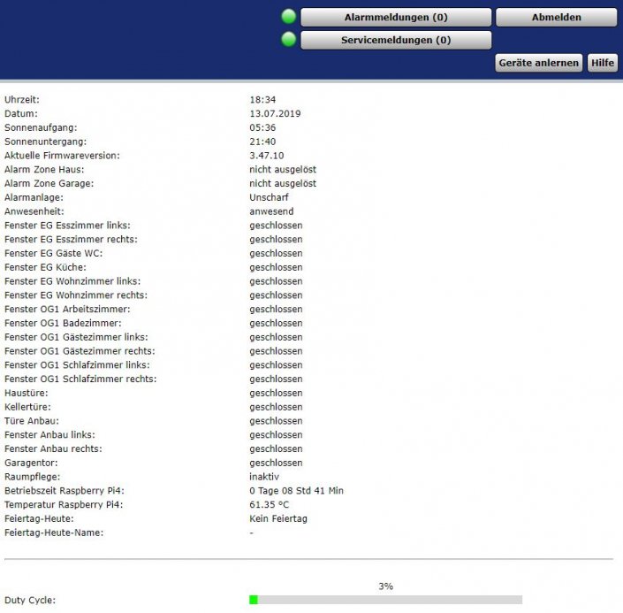Click the Duty Cycle progress bar
The height and width of the screenshot is (613, 623).
[385, 600]
